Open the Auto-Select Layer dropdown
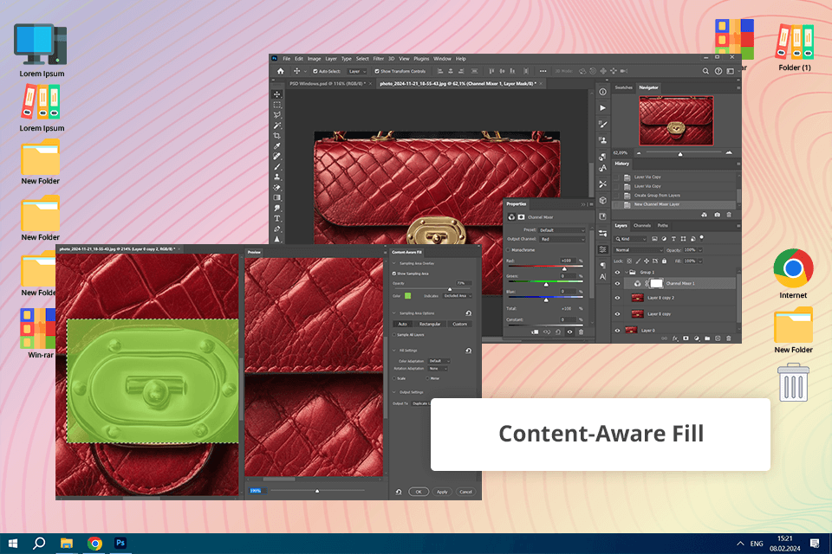The width and height of the screenshot is (832, 554). (x=357, y=71)
